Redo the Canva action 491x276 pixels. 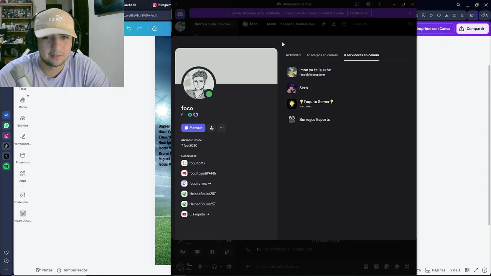click(140, 28)
